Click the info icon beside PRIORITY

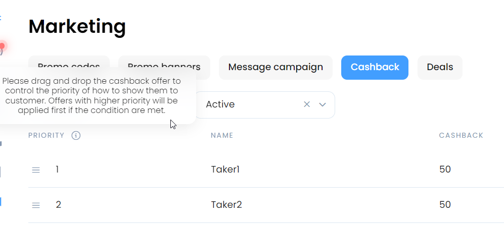point(76,135)
